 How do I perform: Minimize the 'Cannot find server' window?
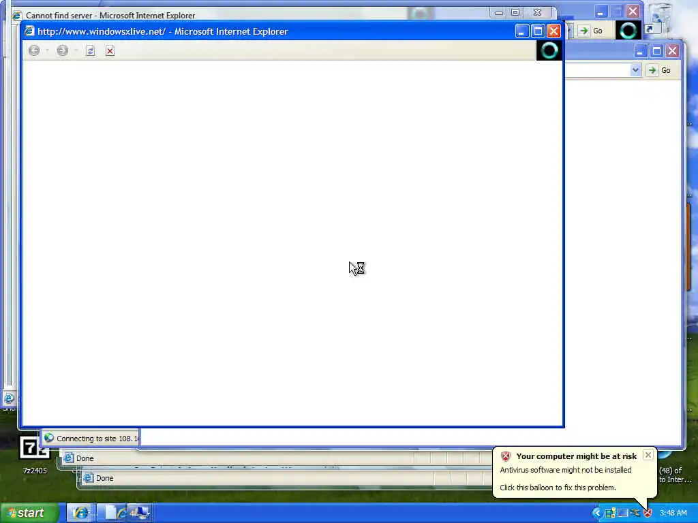[x=498, y=12]
